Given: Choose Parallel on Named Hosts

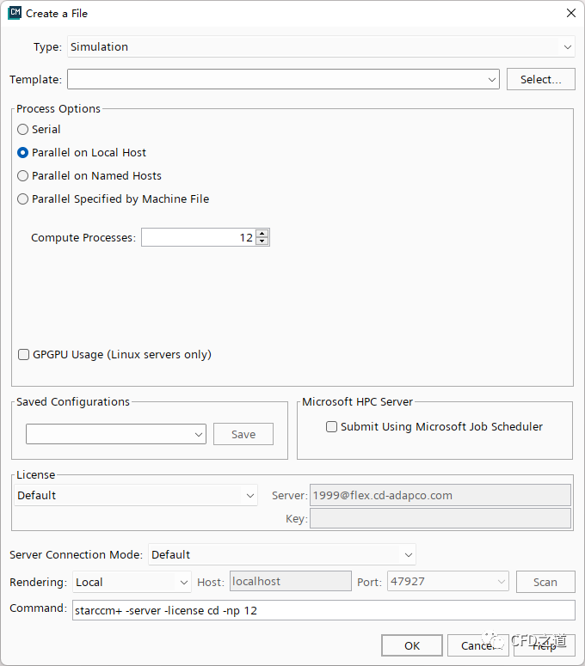Looking at the screenshot, I should [23, 176].
